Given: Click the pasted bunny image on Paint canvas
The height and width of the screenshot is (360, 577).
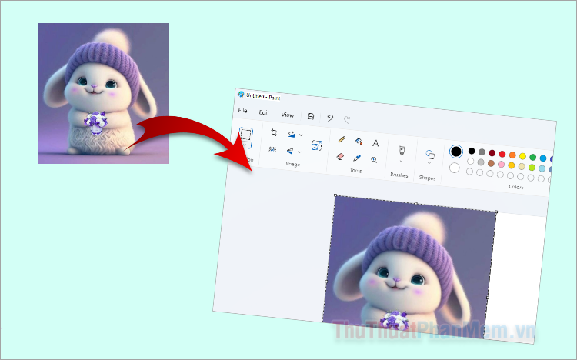Looking at the screenshot, I should (x=409, y=268).
